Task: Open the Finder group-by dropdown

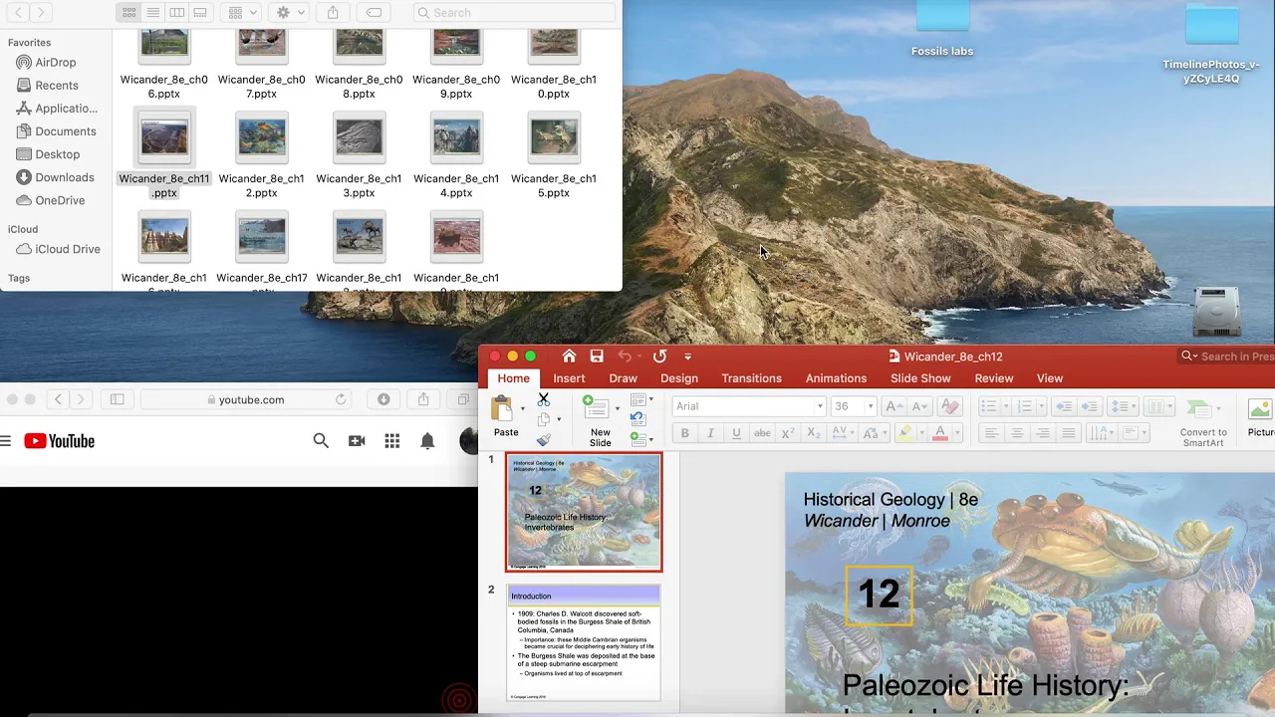Action: coord(242,13)
